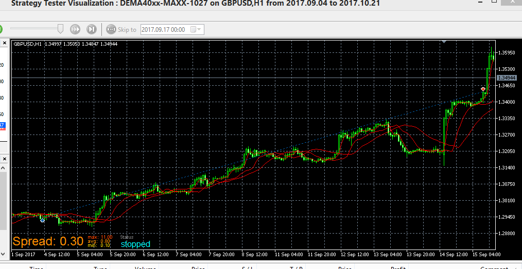Click the 1.30100 price axis label
The height and width of the screenshot is (269, 522).
click(x=507, y=201)
